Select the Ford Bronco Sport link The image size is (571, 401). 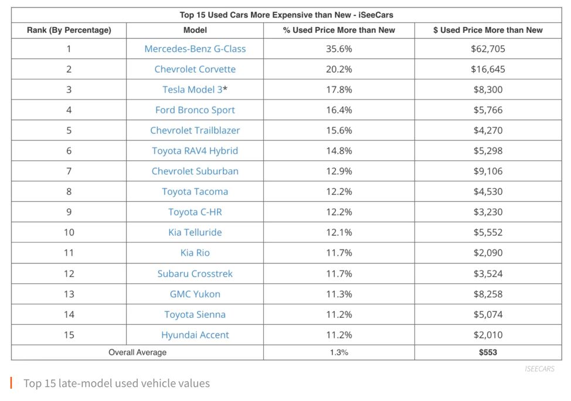pyautogui.click(x=195, y=110)
